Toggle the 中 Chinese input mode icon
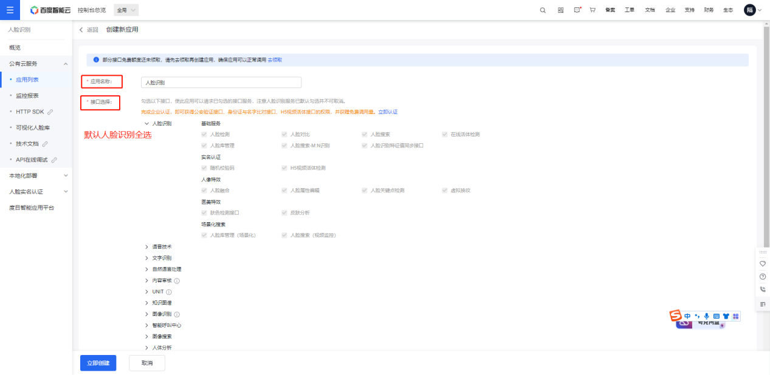 point(687,316)
